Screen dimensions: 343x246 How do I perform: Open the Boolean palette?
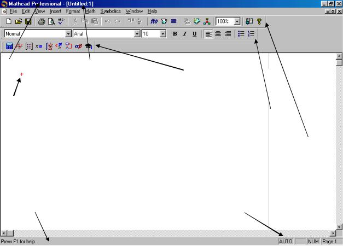59,46
